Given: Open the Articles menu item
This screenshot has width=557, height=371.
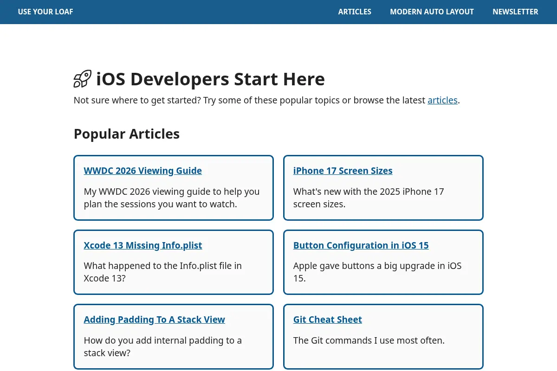Looking at the screenshot, I should click(x=355, y=12).
